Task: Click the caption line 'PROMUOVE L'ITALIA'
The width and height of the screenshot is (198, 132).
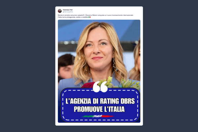Action: click(x=99, y=109)
